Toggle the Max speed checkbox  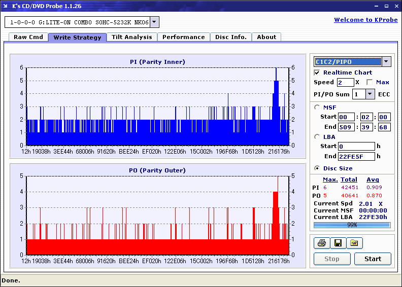coord(370,82)
